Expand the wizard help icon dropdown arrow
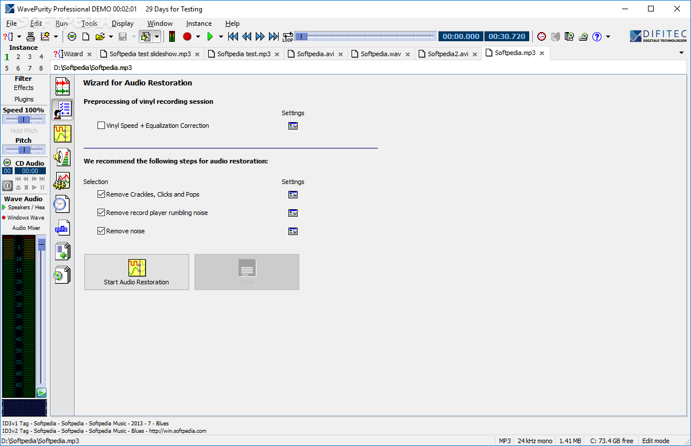 coord(19,37)
